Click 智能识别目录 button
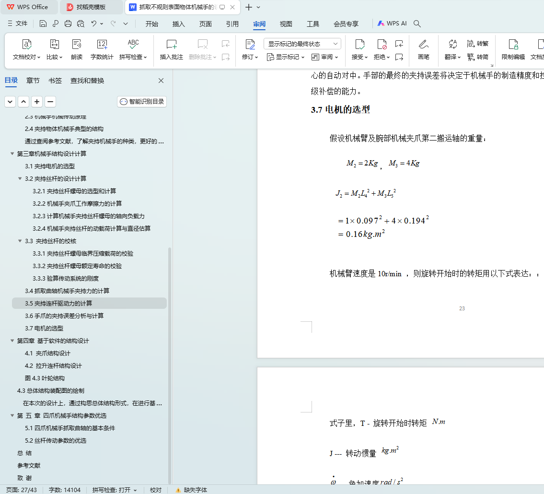The width and height of the screenshot is (544, 494). click(x=142, y=101)
